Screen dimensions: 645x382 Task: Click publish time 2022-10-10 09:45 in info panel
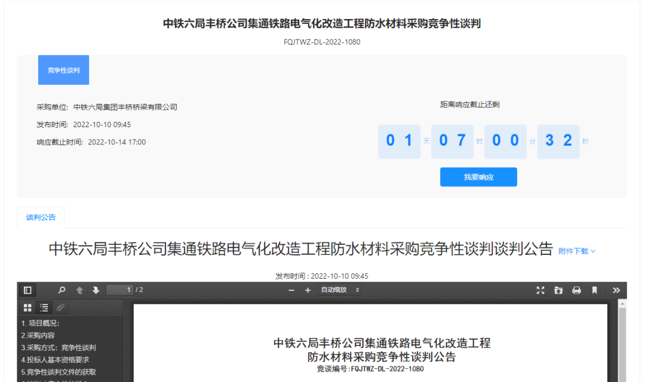102,125
